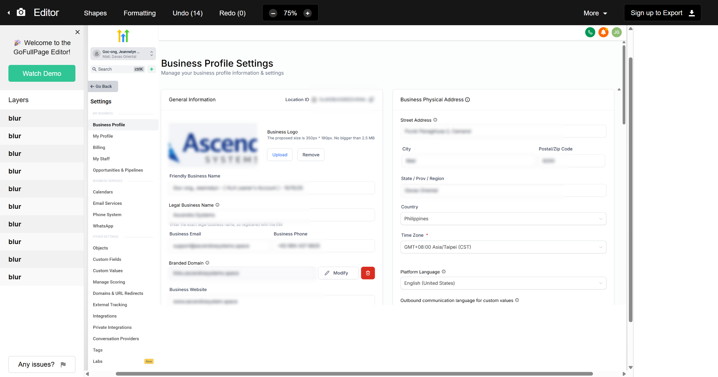Open the Time Zone dropdown
Viewport: 718px width, 377px height.
click(x=503, y=247)
